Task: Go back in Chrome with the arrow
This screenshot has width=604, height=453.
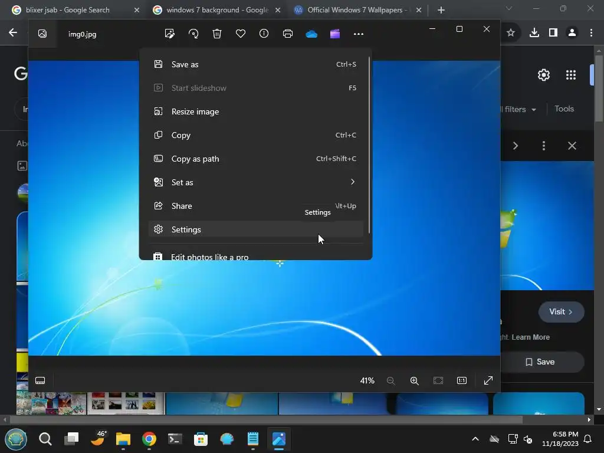Action: [13, 33]
